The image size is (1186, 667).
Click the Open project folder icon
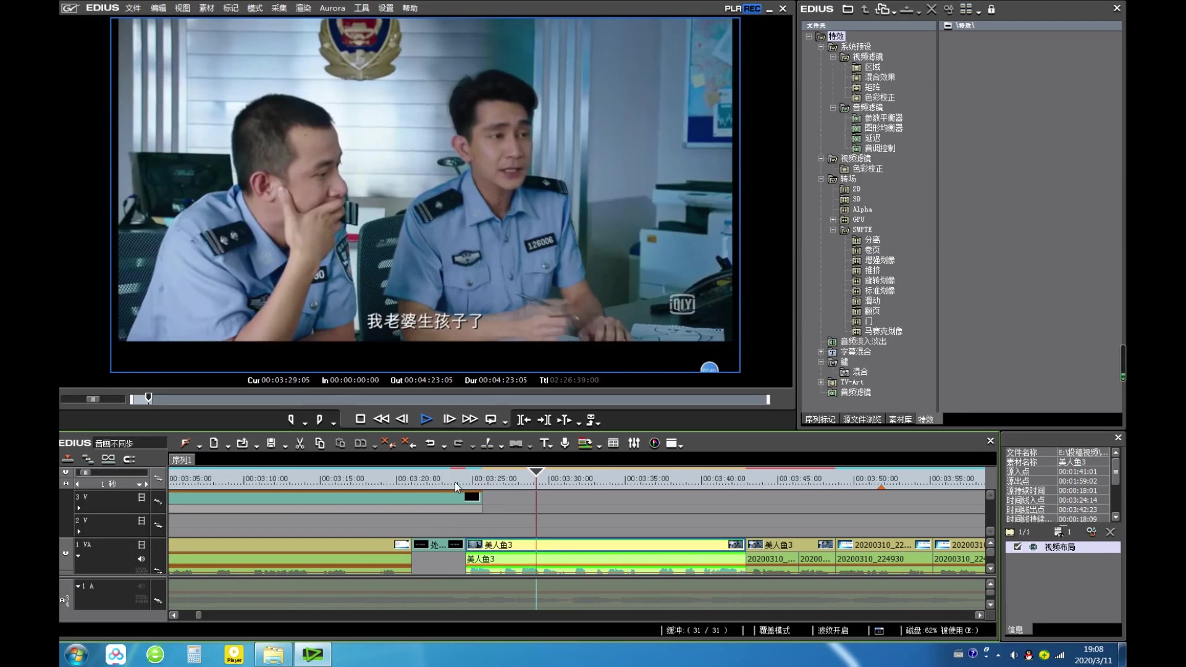click(x=242, y=443)
